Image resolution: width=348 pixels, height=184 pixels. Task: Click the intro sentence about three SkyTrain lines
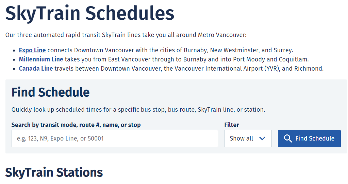(126, 35)
